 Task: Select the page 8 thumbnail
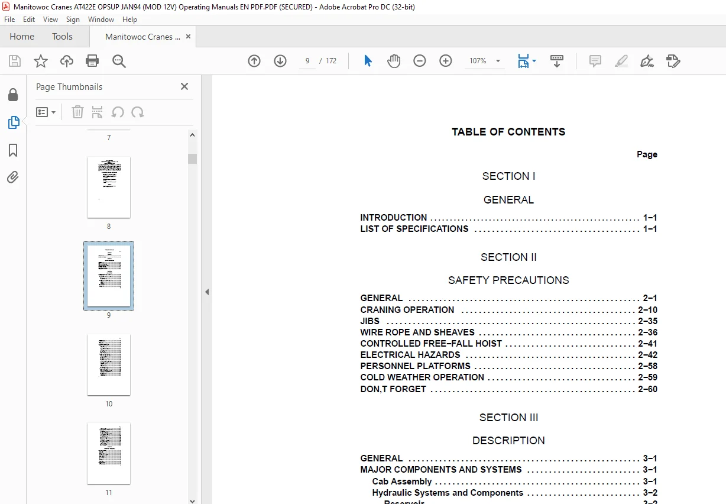(109, 187)
